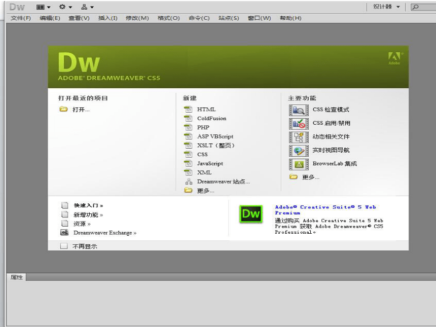Open the 命令(C) menu

[x=199, y=18]
